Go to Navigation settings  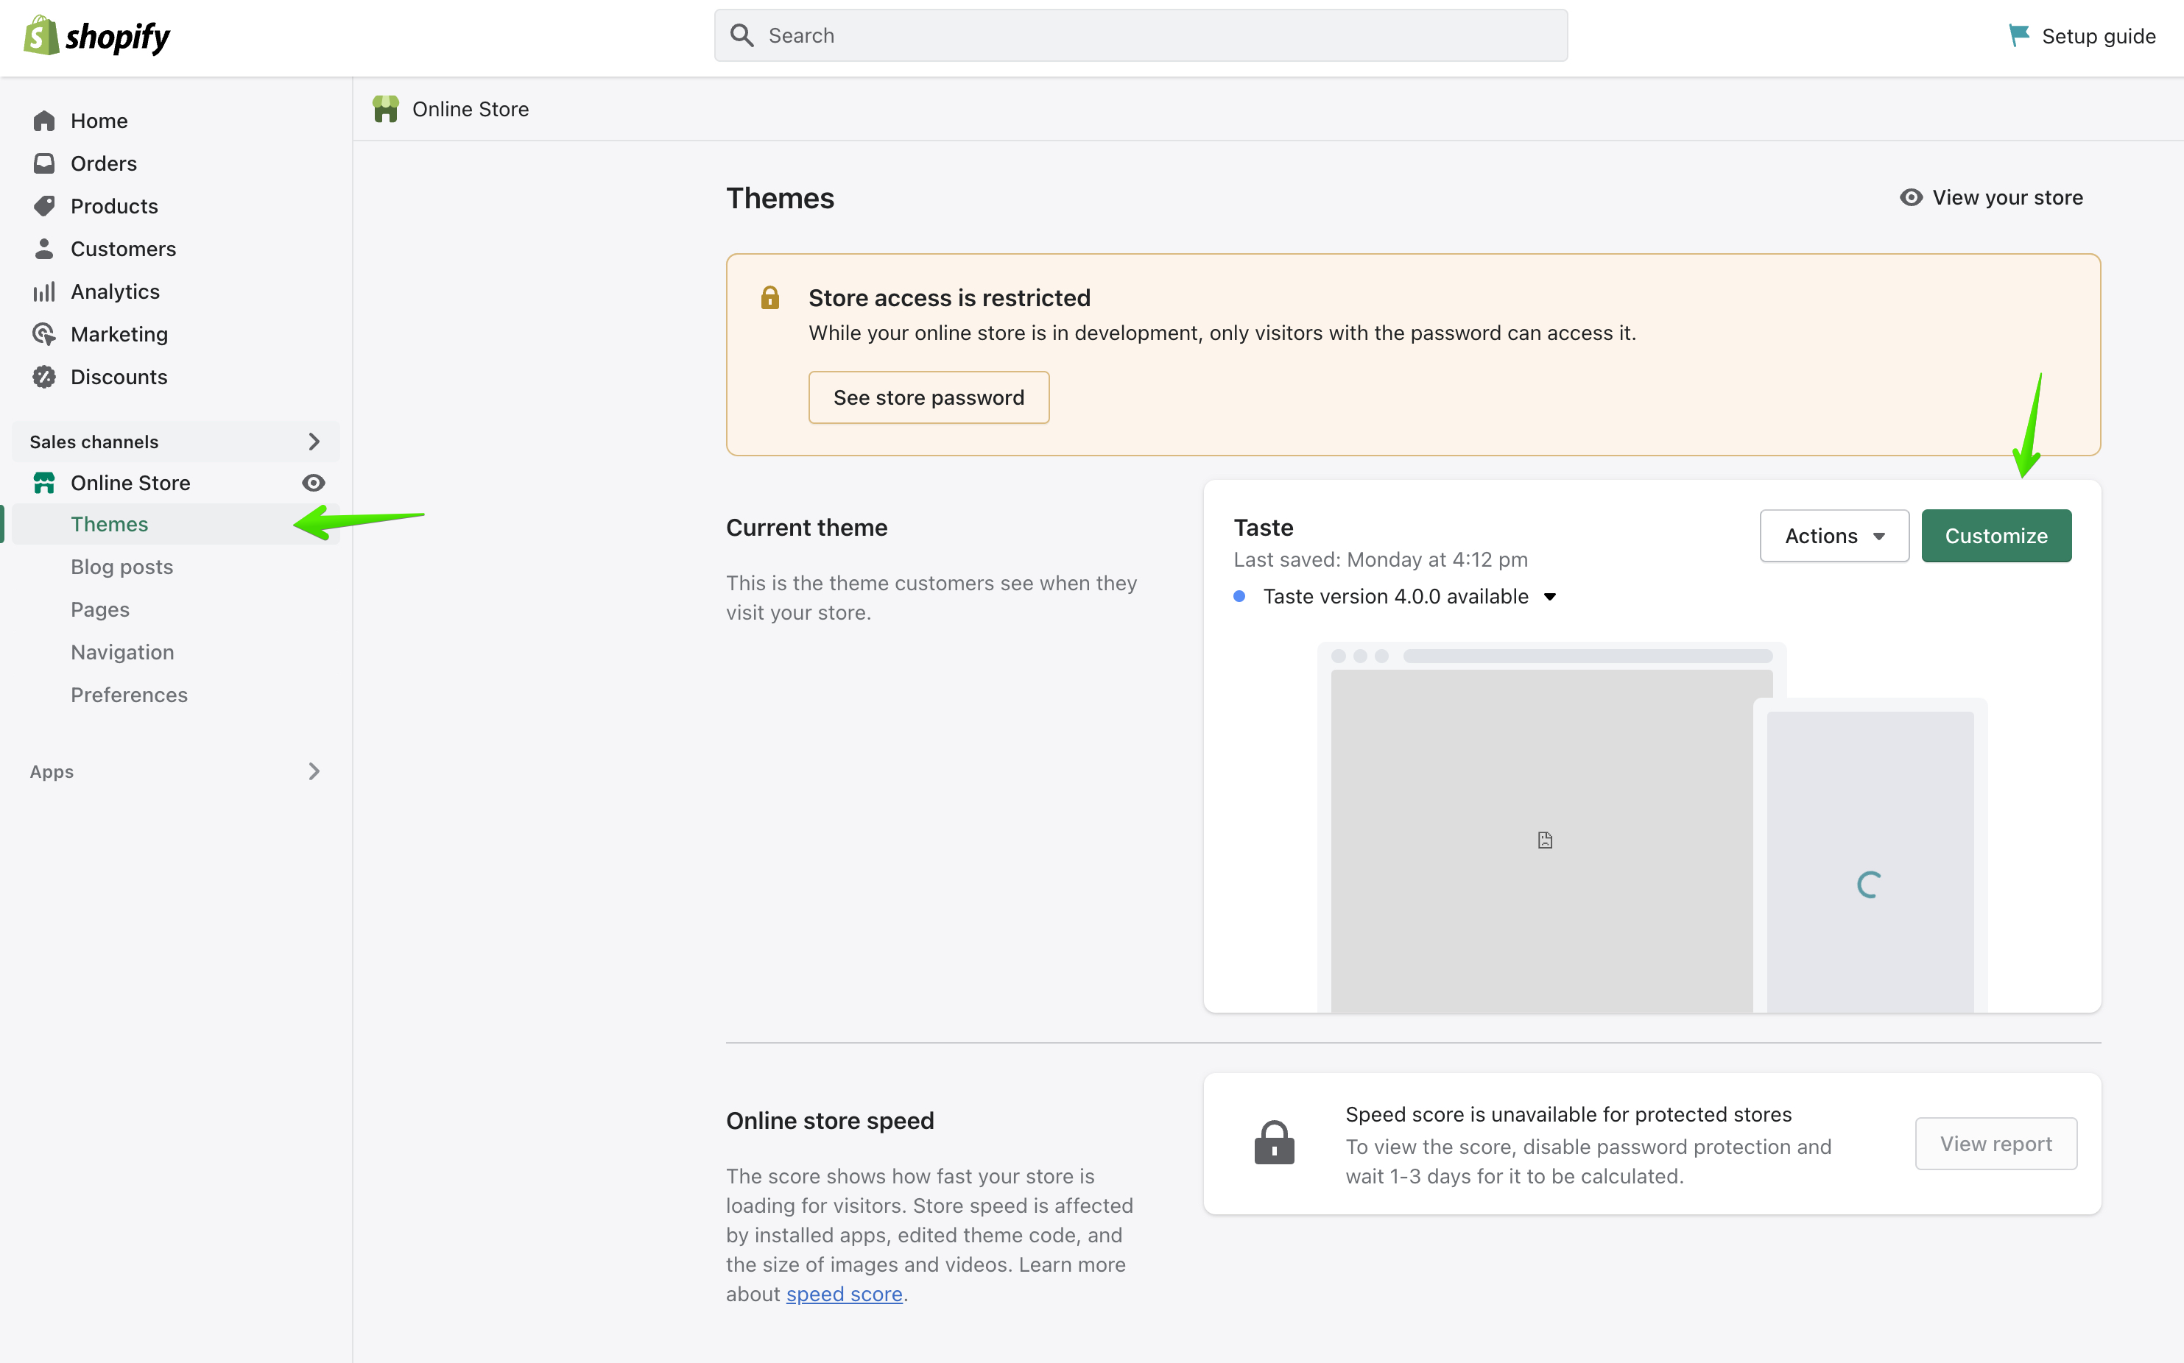[x=123, y=653]
